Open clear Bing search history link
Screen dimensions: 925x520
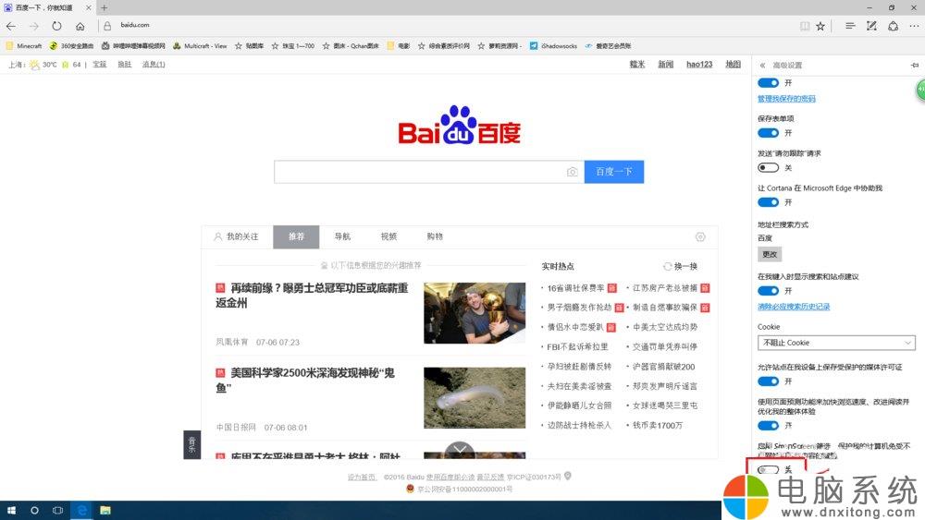coord(794,307)
